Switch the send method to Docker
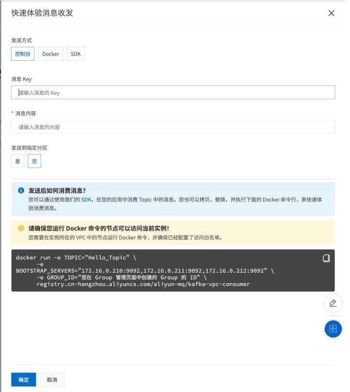Viewport: 350px width, 392px height. point(51,54)
